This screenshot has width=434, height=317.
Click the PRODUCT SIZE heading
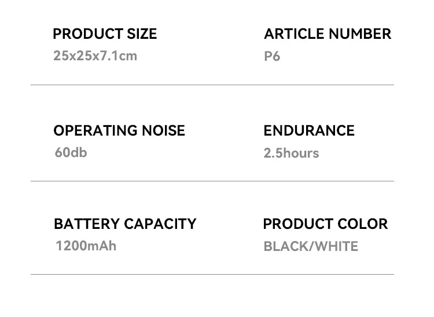pyautogui.click(x=105, y=34)
